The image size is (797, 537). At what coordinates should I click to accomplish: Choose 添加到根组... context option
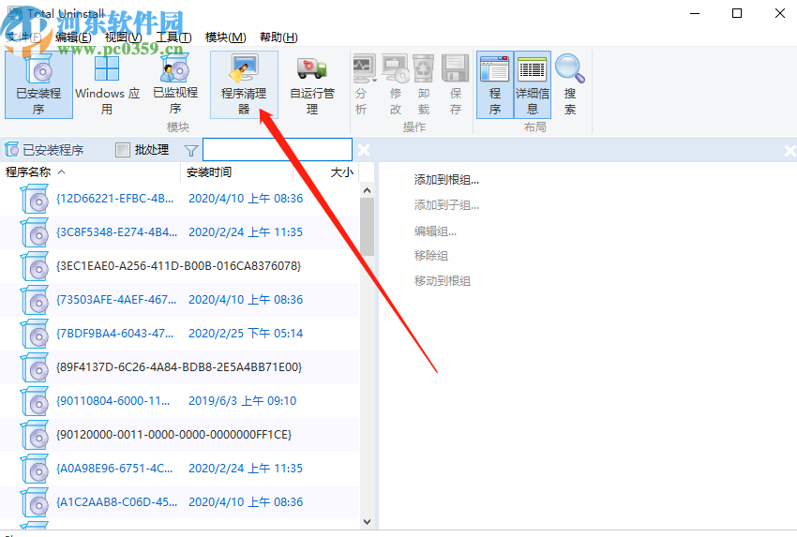pos(446,180)
